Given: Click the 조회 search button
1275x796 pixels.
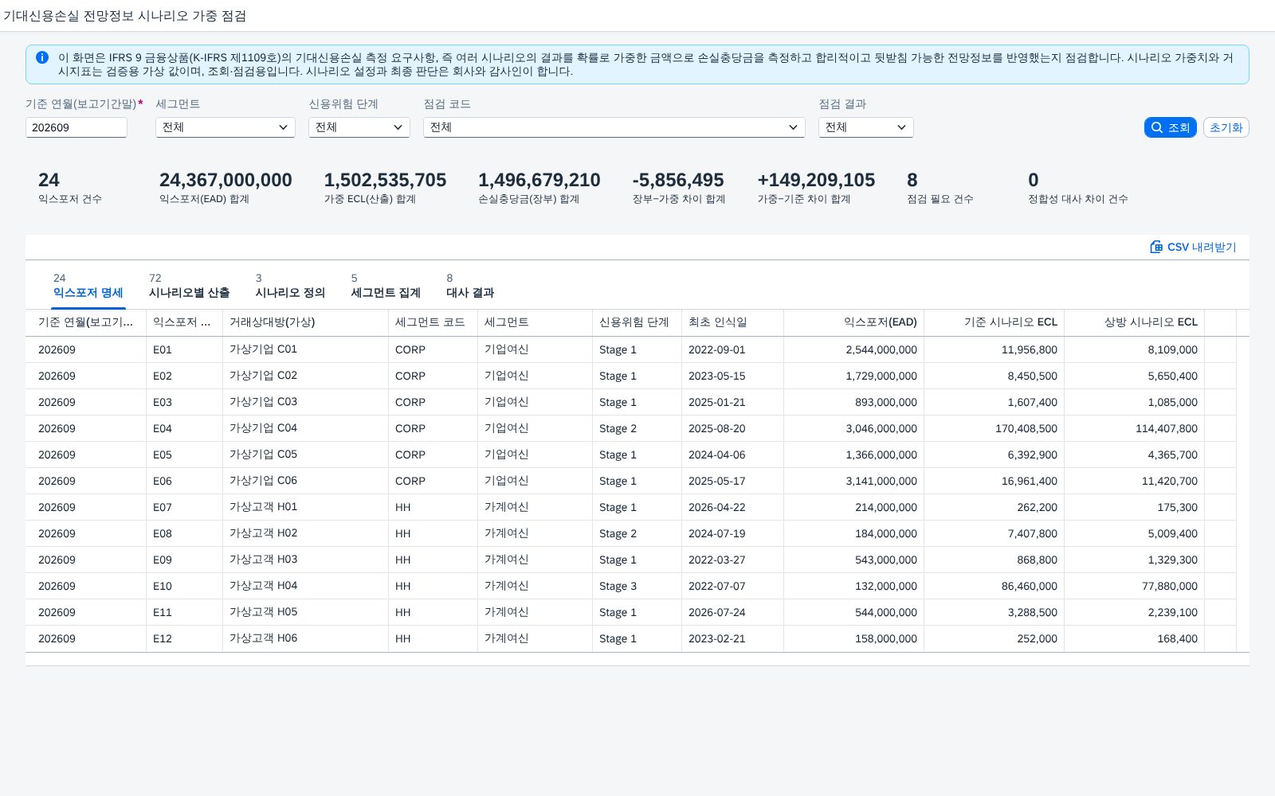Looking at the screenshot, I should 1170,127.
